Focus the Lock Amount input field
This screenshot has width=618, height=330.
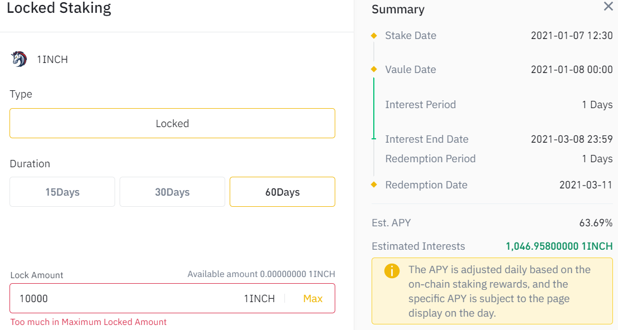[x=123, y=299]
